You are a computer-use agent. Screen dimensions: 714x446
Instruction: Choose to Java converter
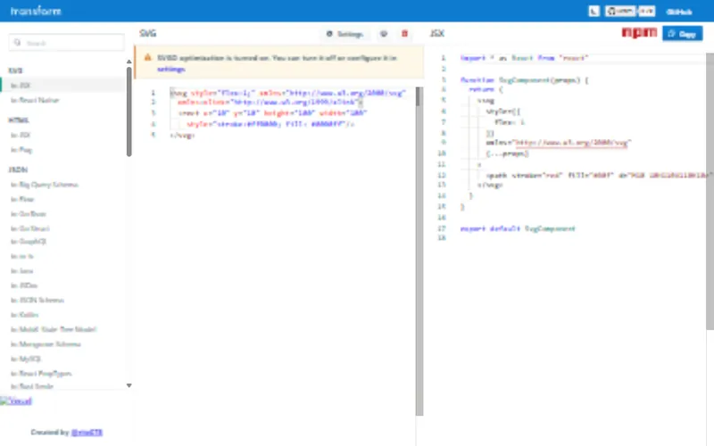click(62, 271)
